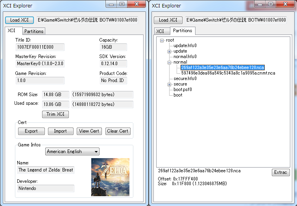Click the Clear Cert button
Screen dimensions: 297x206
118,131
